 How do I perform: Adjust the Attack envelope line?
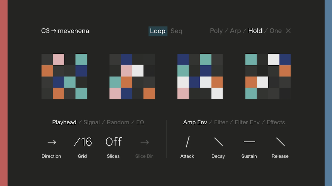tap(187, 142)
